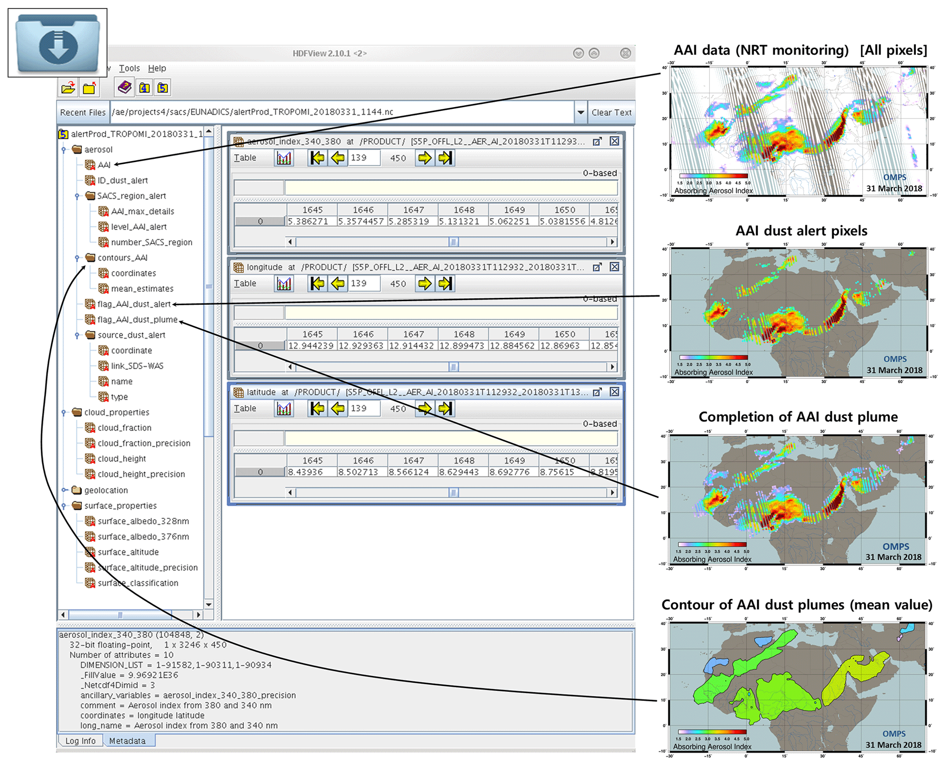
Task: Click next page arrow in aerosol_index table
Action: coord(424,158)
